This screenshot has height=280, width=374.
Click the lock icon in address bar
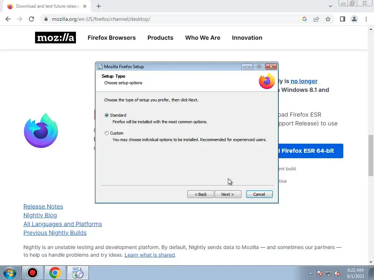(x=46, y=19)
